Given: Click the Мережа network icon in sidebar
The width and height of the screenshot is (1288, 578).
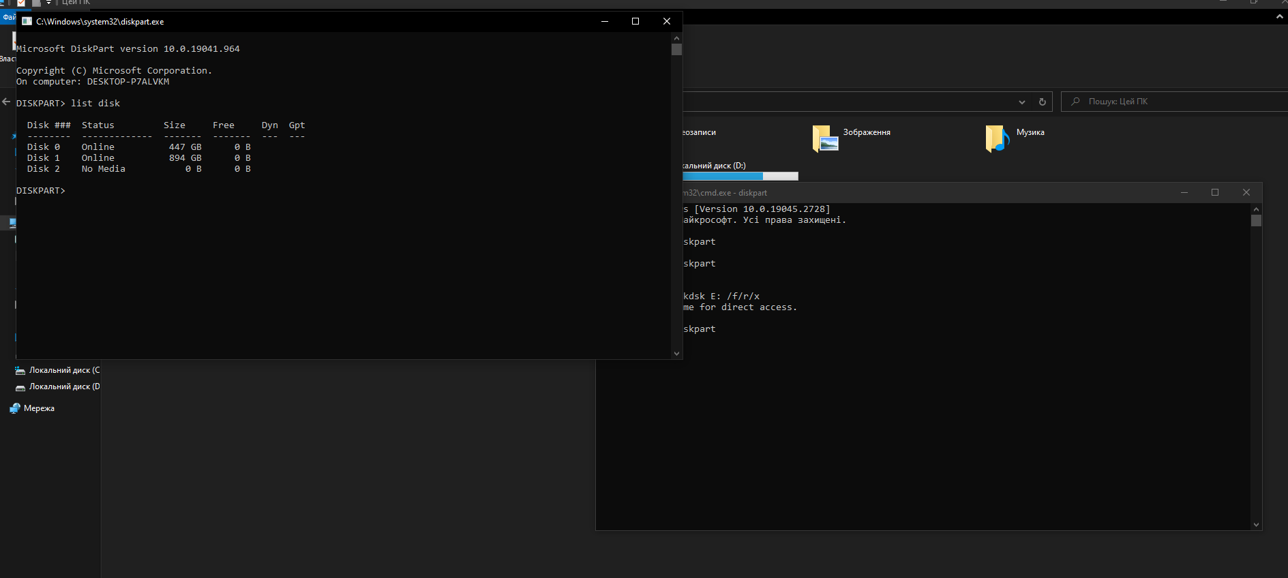Looking at the screenshot, I should 15,408.
